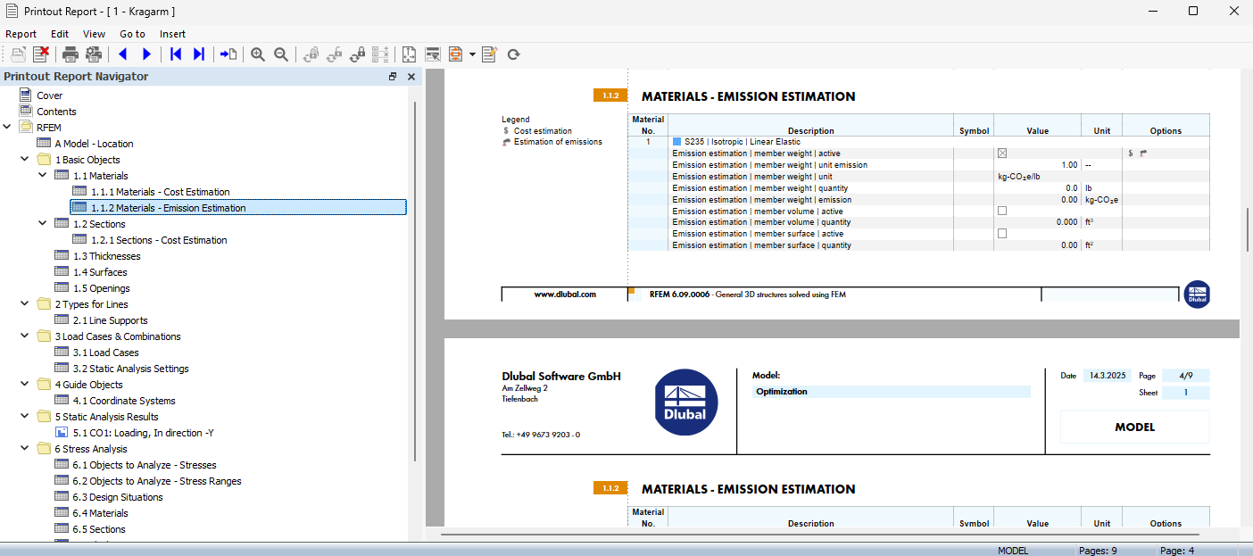This screenshot has width=1253, height=556.
Task: Go to the first report page icon
Action: coord(175,54)
